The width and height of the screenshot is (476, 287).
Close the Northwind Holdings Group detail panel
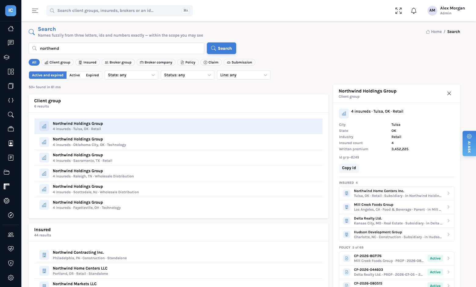[449, 93]
